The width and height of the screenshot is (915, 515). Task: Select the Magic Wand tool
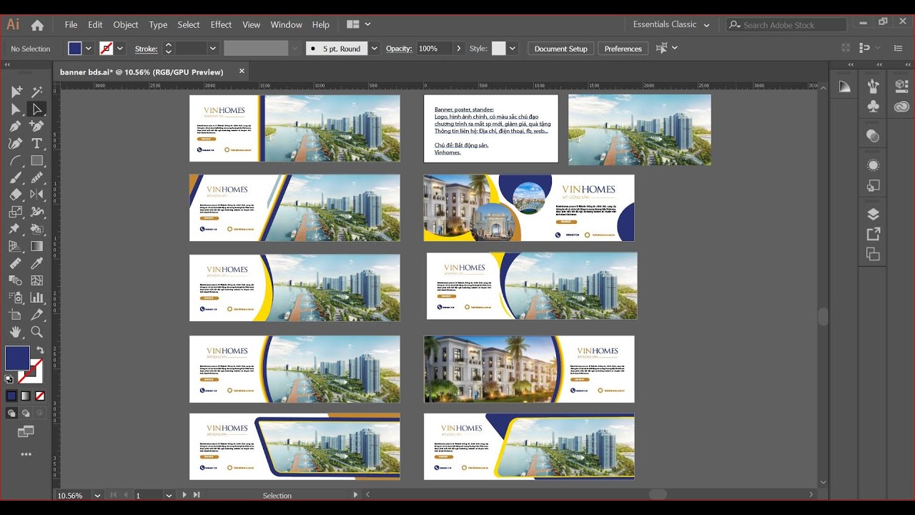tap(37, 92)
